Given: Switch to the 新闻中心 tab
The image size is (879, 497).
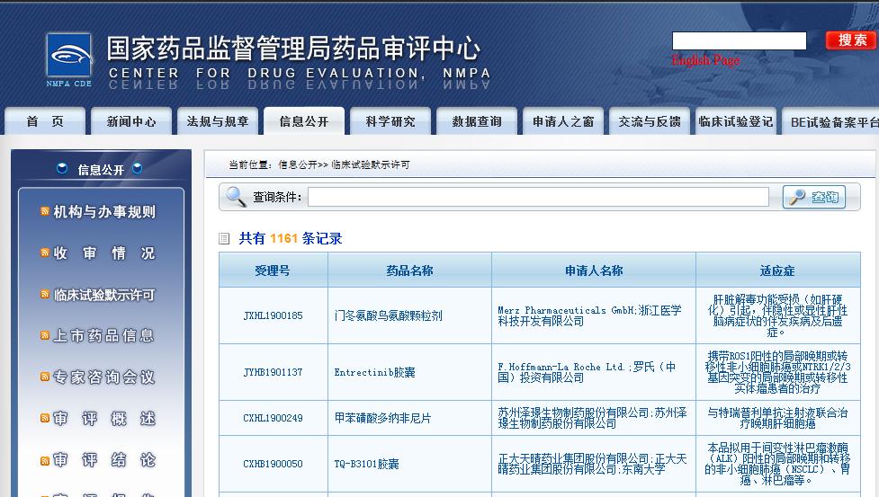Looking at the screenshot, I should [131, 121].
